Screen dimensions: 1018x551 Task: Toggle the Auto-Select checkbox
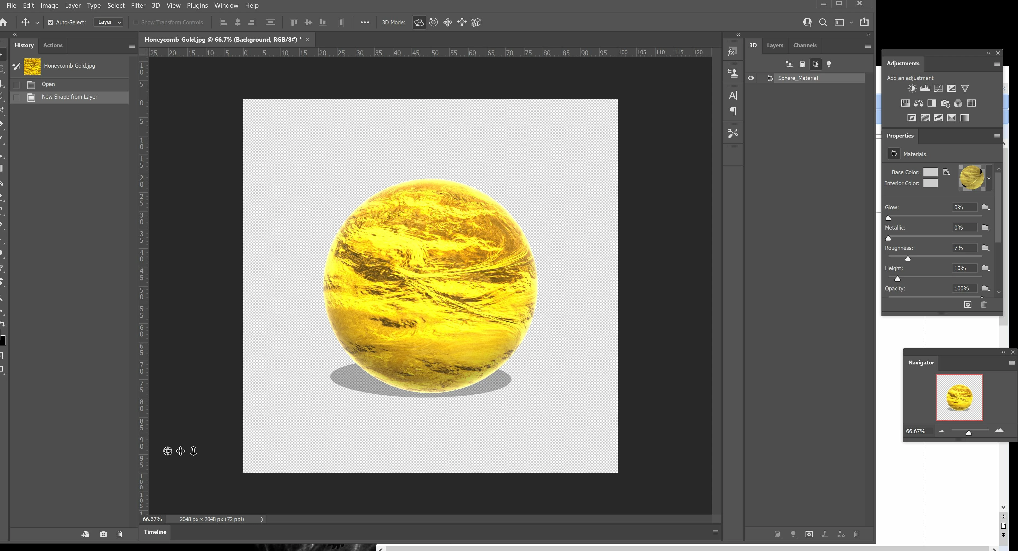tap(50, 22)
